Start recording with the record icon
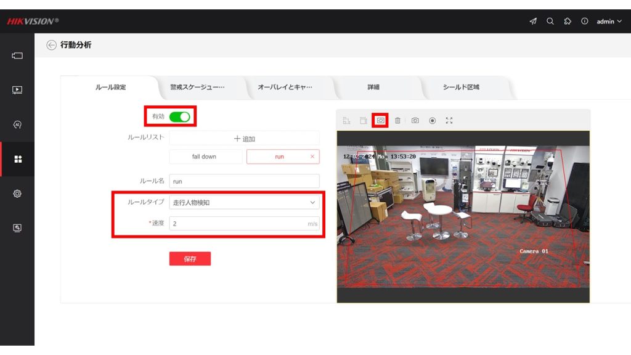The image size is (631, 355). 432,121
